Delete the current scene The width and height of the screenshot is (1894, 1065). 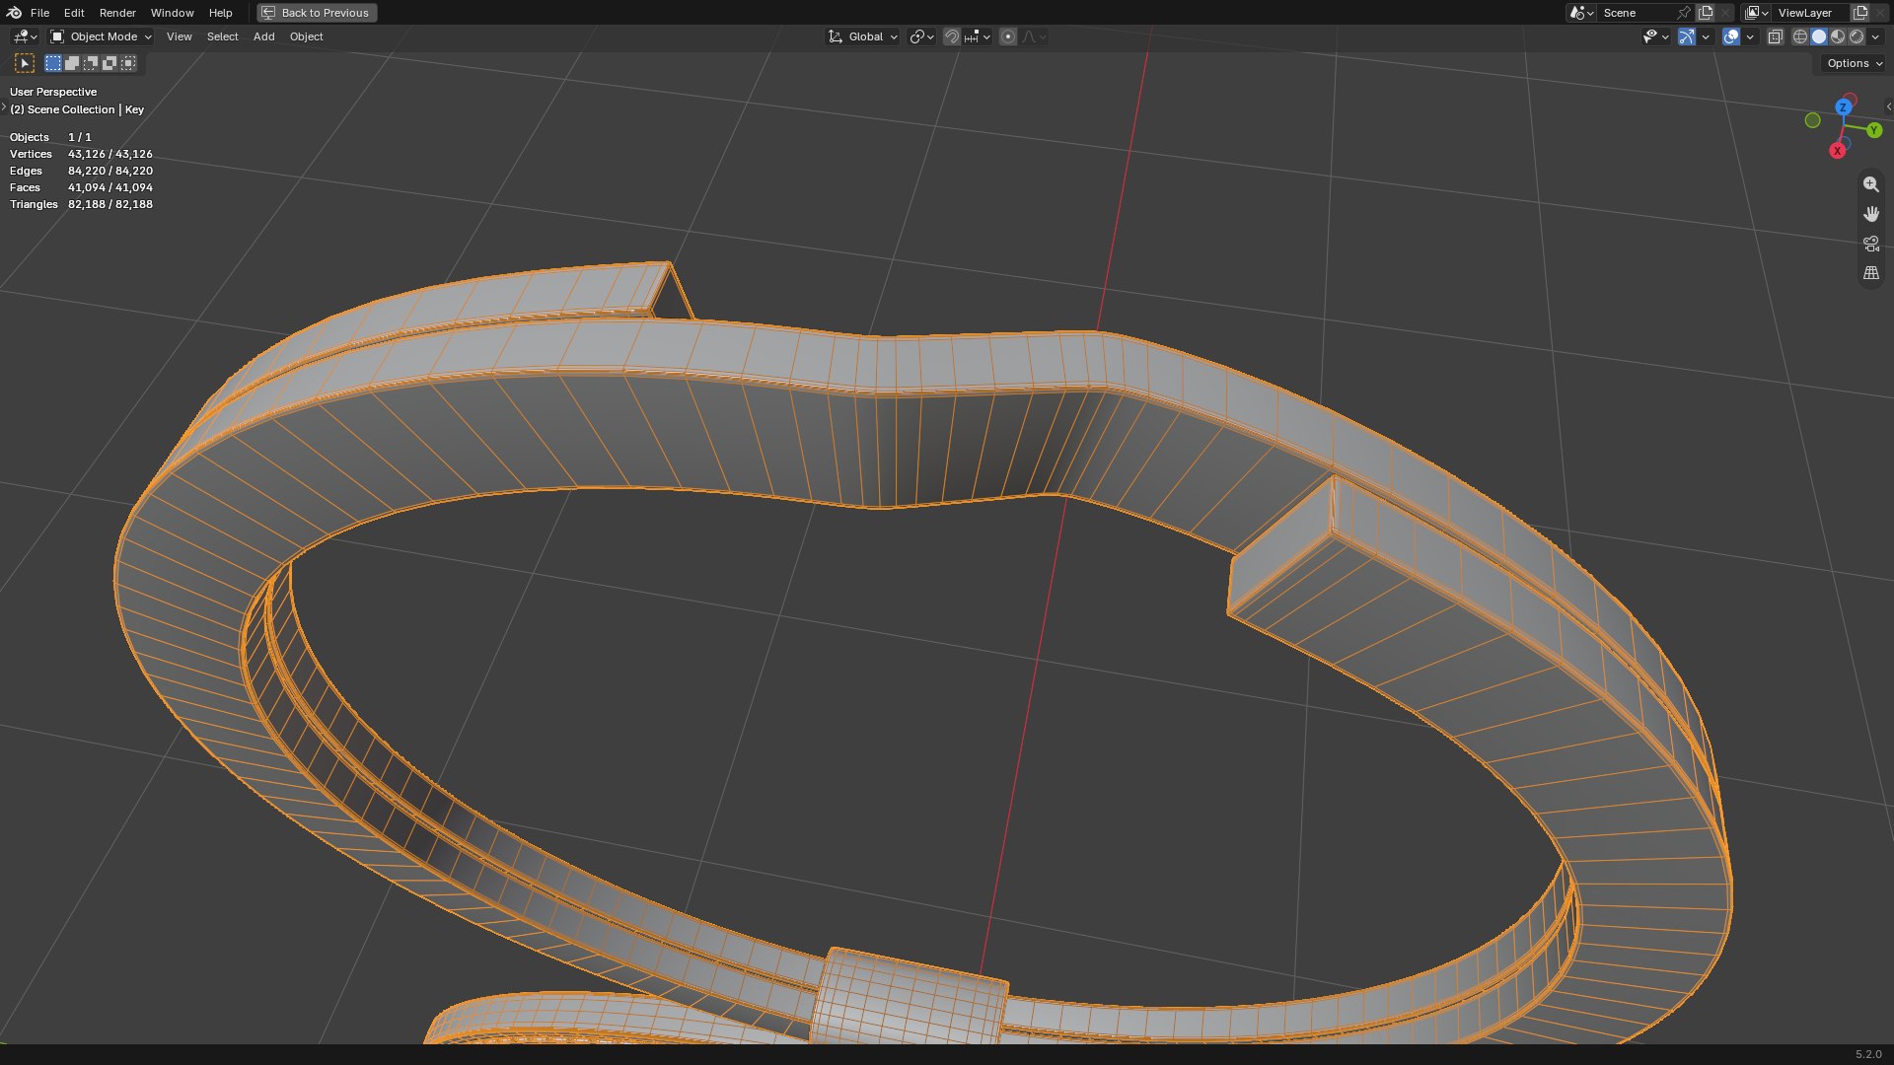(x=1725, y=13)
